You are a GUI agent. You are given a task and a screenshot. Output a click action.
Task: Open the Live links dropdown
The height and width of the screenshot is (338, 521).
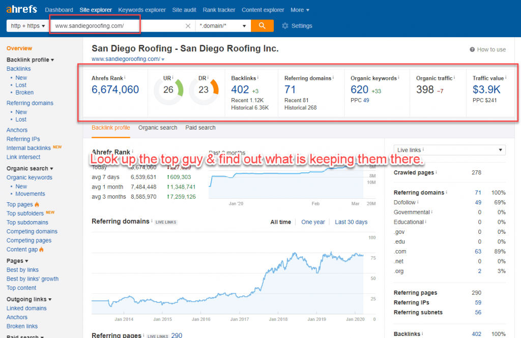point(449,150)
